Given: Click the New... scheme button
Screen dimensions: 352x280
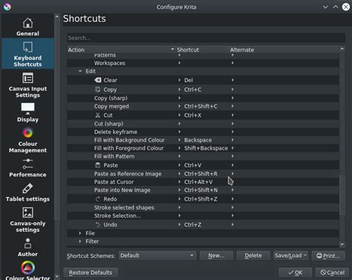Looking at the screenshot, I should [x=216, y=256].
